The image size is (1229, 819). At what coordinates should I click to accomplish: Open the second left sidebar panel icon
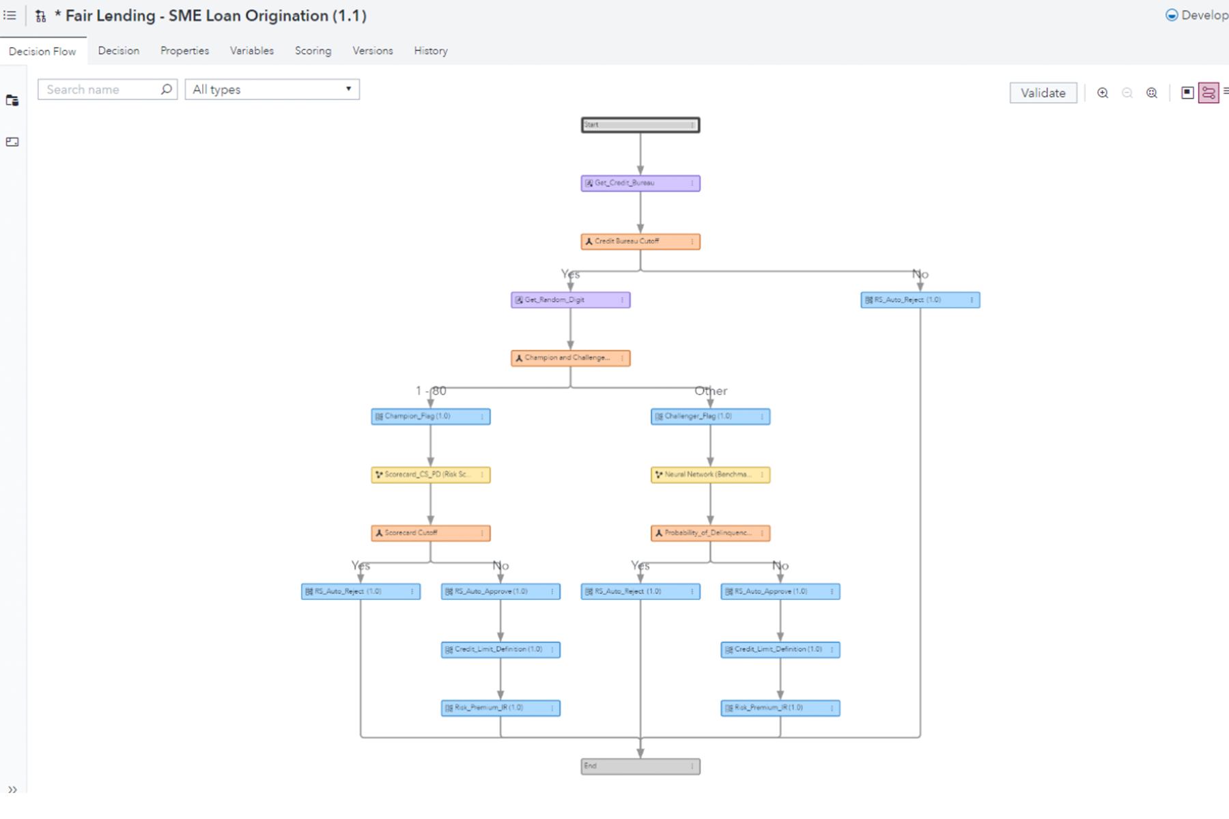click(x=12, y=142)
